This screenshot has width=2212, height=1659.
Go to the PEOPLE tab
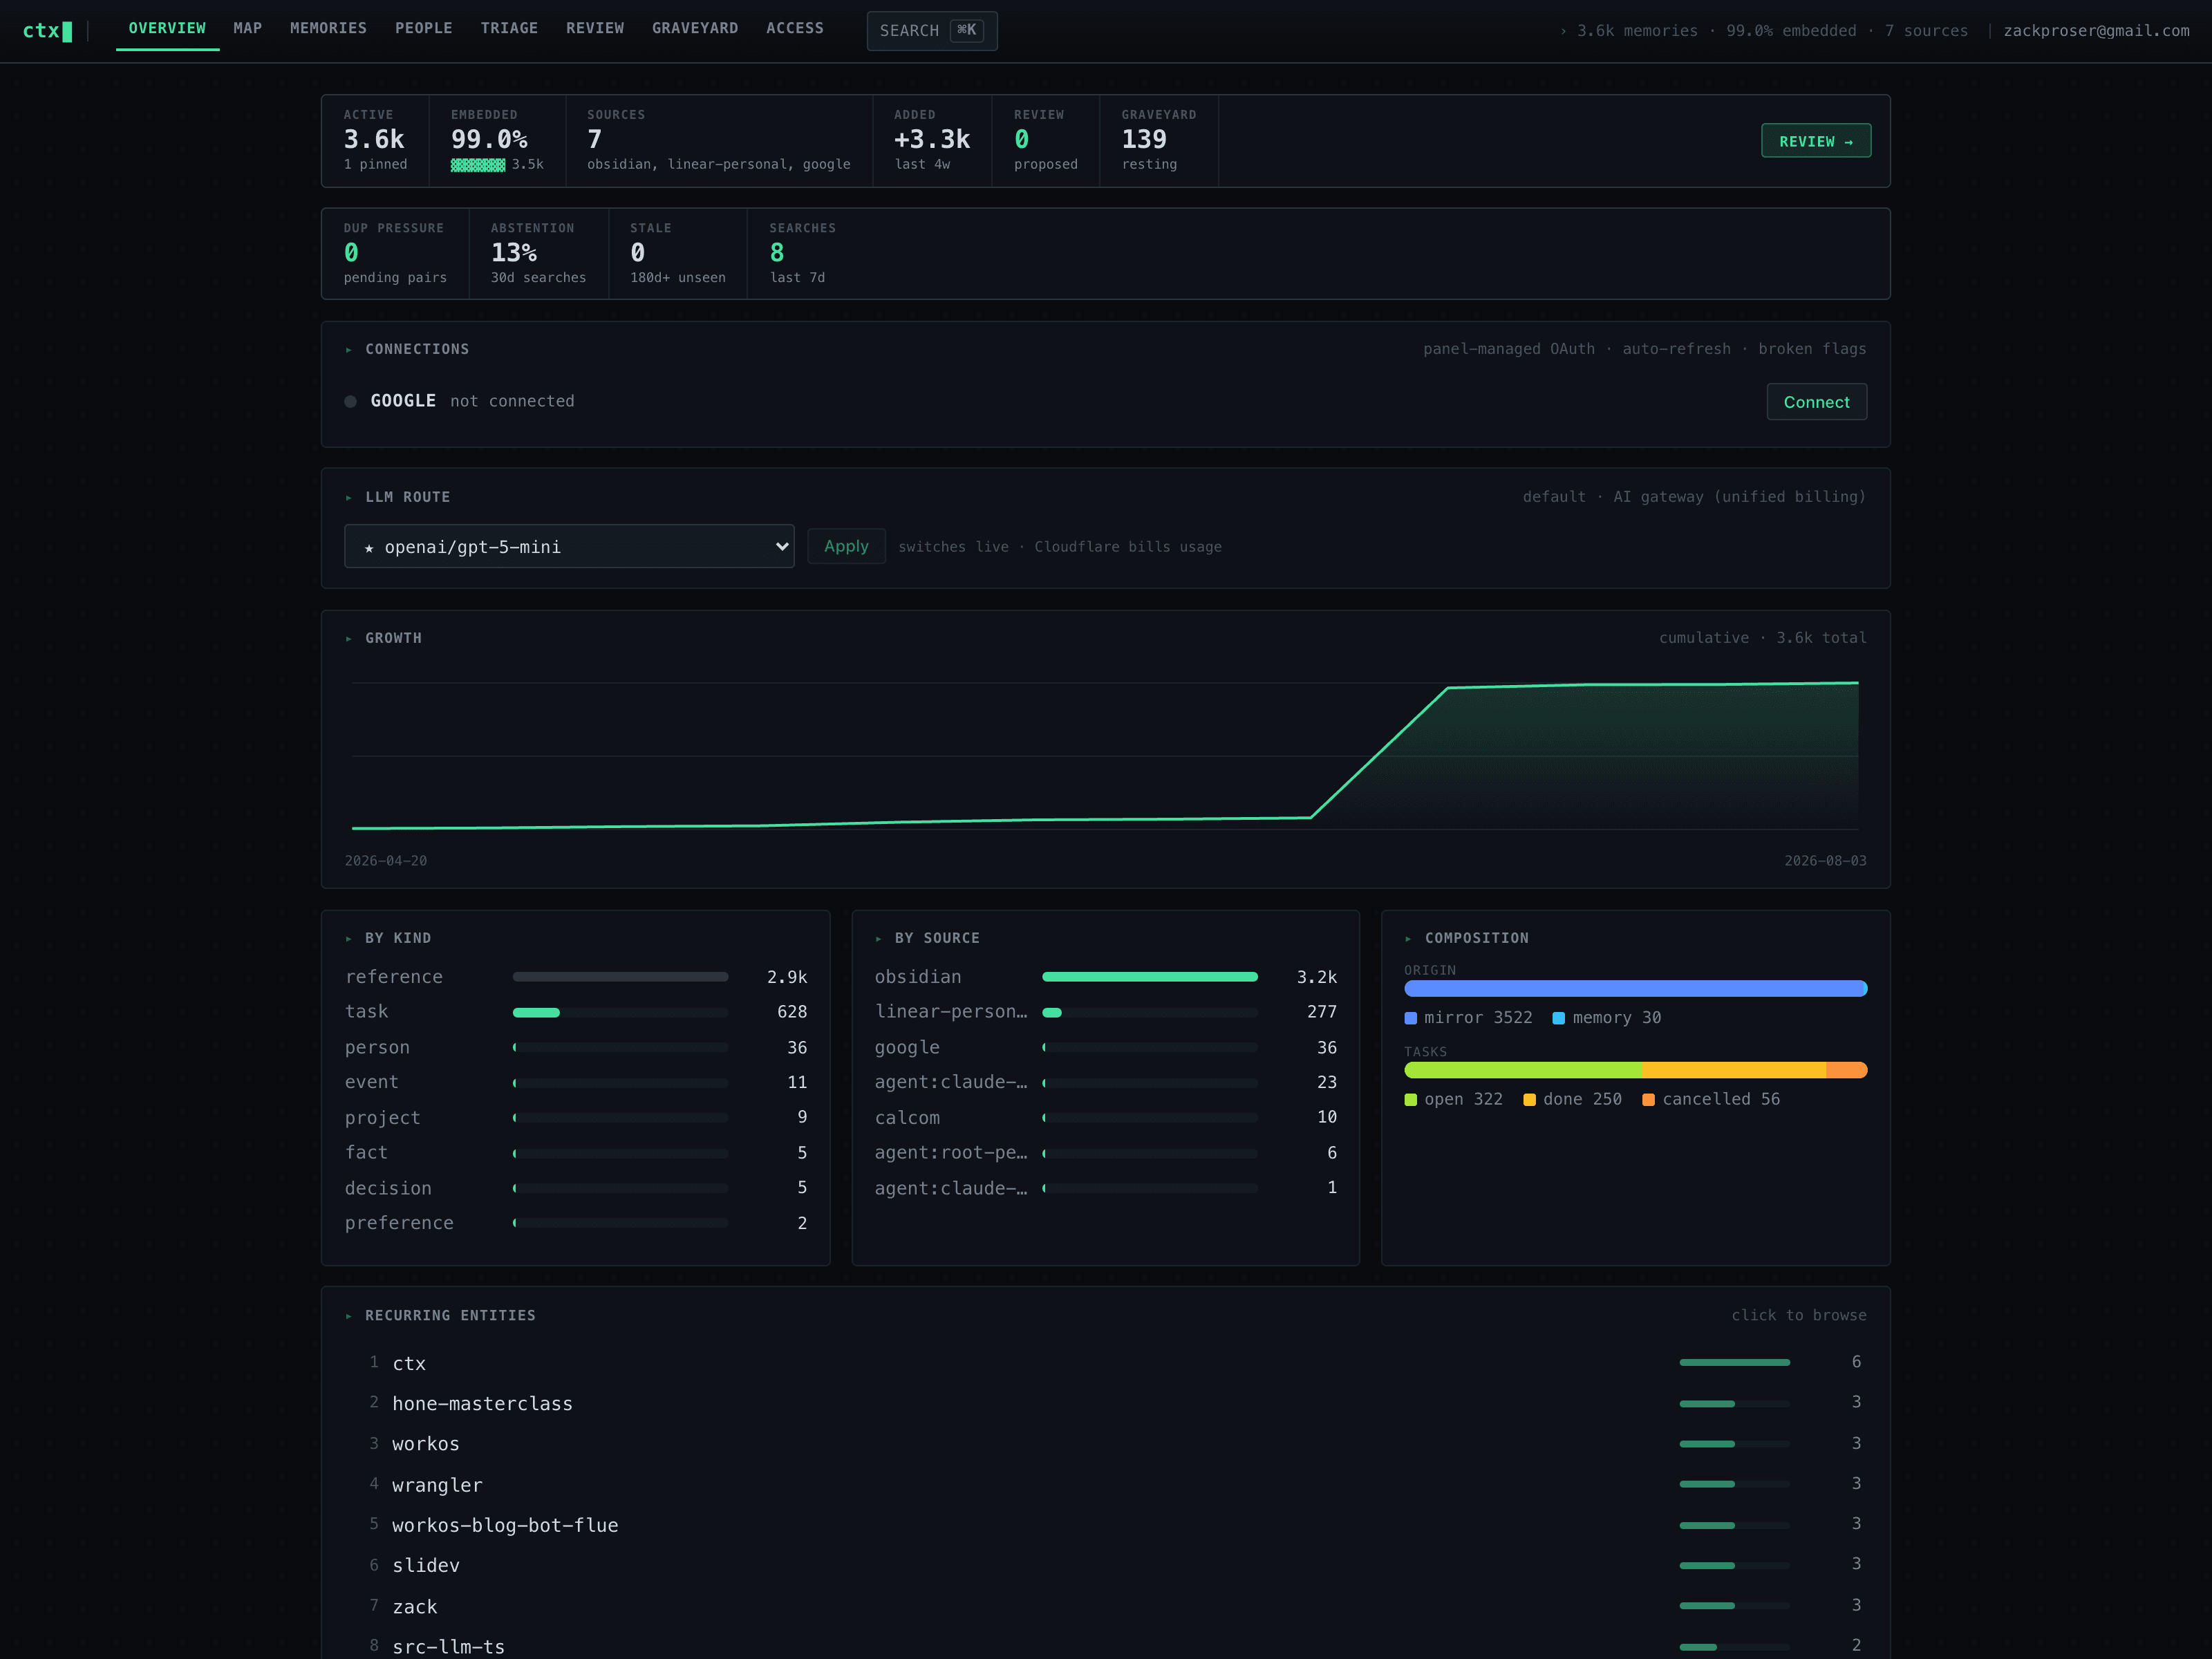tap(424, 29)
